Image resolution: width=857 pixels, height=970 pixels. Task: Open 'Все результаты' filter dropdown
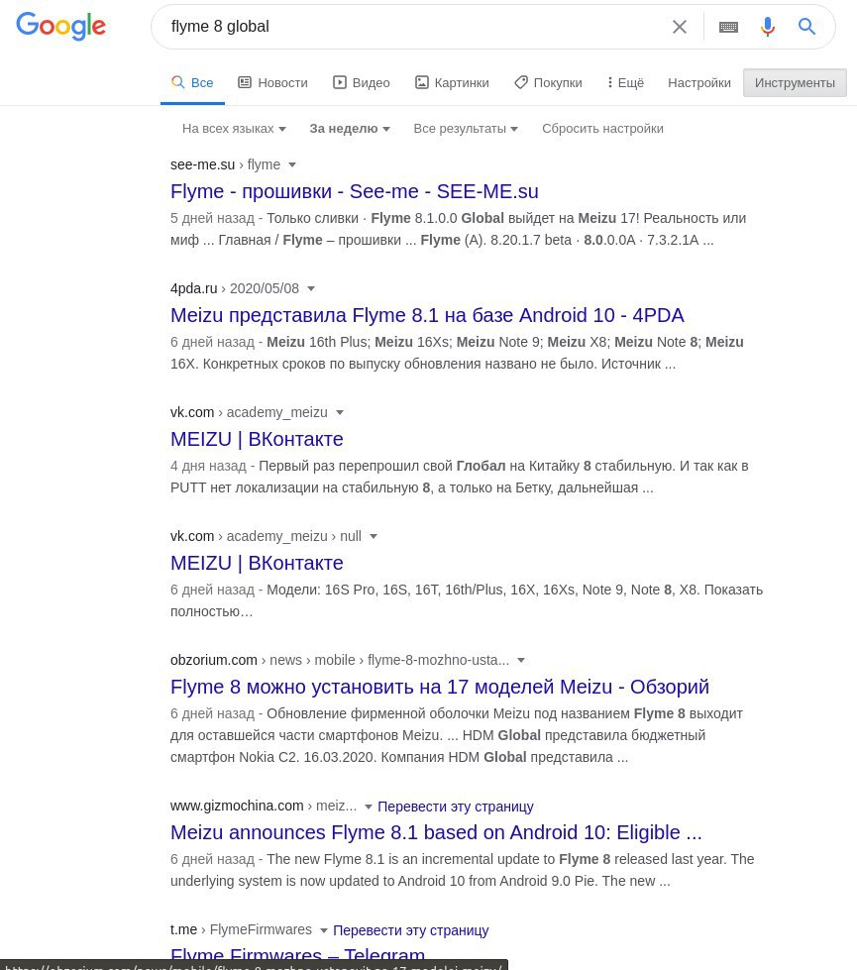[466, 129]
